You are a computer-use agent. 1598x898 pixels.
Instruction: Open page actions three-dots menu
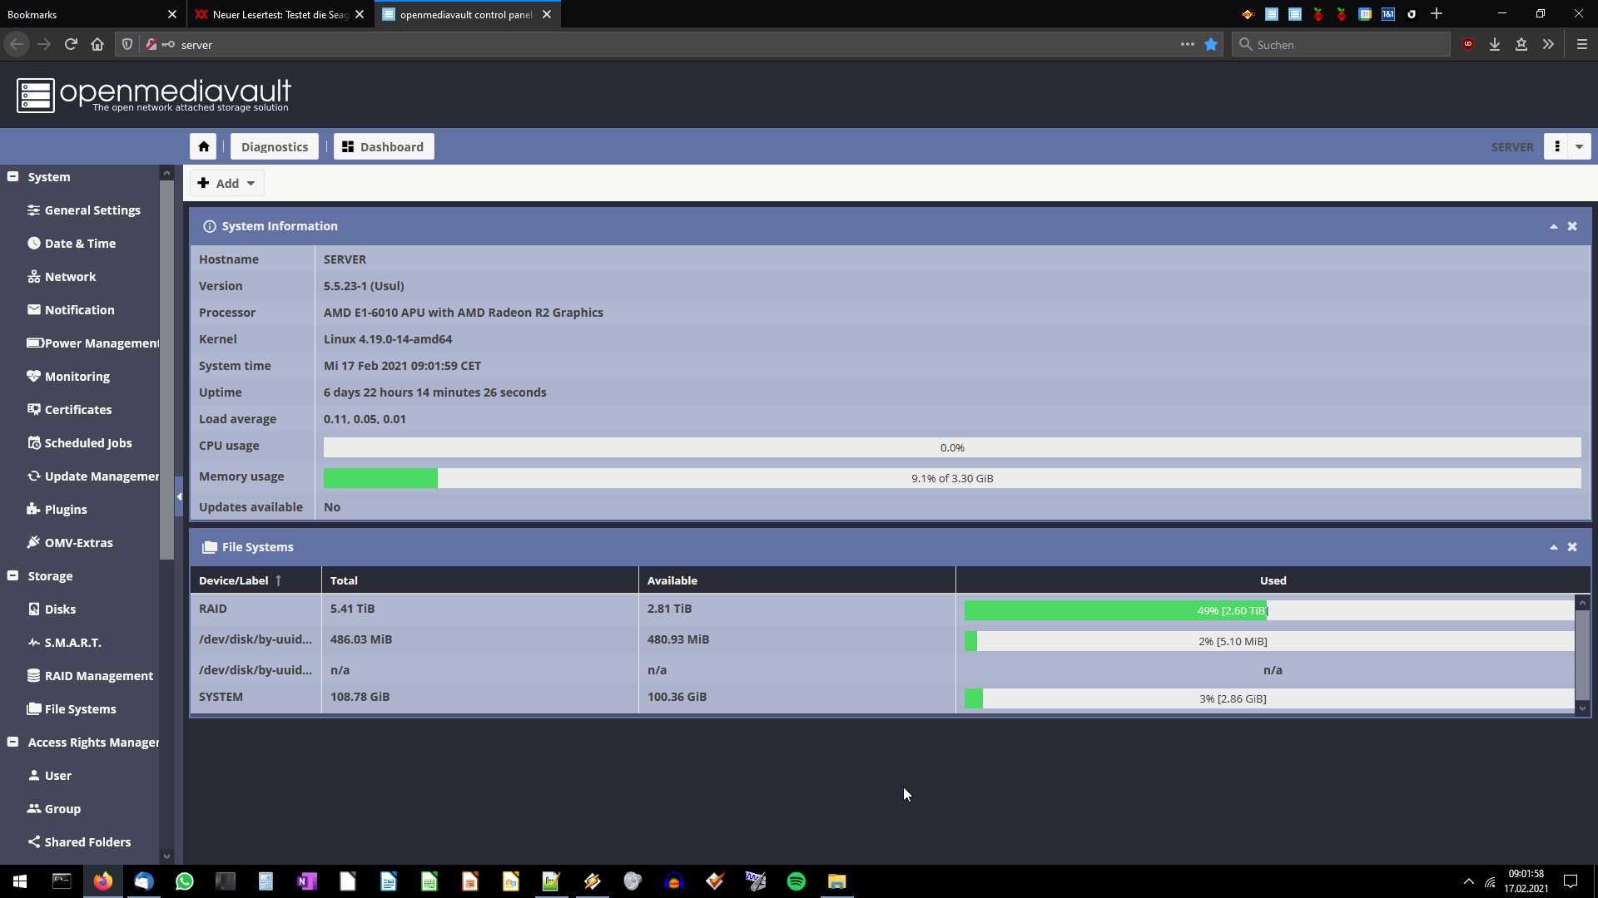(x=1187, y=44)
